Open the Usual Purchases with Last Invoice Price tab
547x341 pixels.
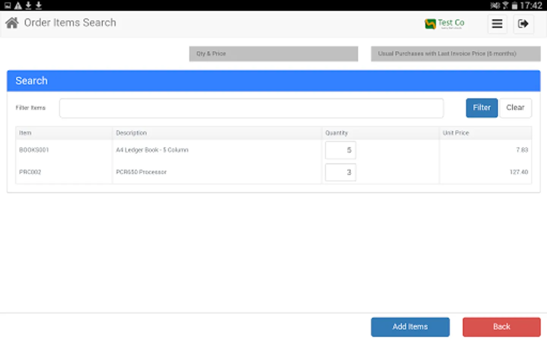[x=455, y=53]
